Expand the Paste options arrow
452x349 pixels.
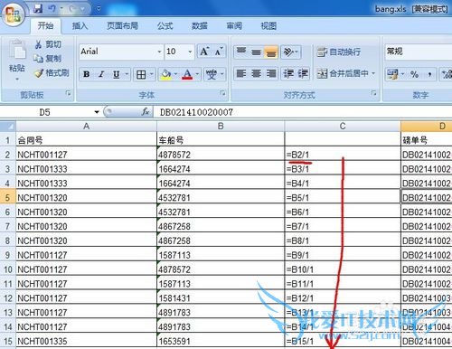(17, 79)
